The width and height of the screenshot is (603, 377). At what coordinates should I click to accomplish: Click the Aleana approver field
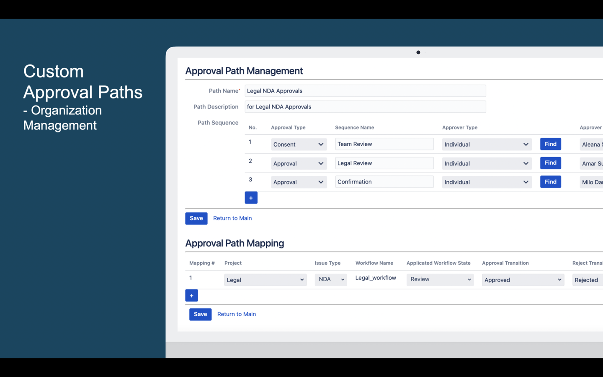click(591, 145)
